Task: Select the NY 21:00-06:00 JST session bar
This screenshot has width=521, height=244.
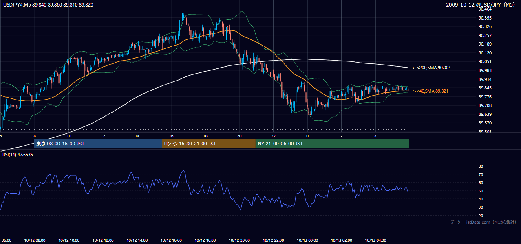Action: (x=332, y=144)
